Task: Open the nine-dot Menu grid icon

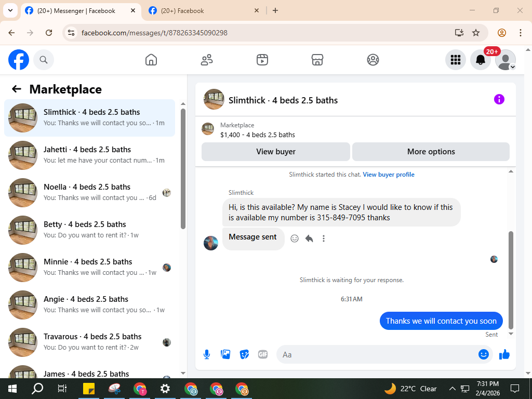Action: [455, 60]
